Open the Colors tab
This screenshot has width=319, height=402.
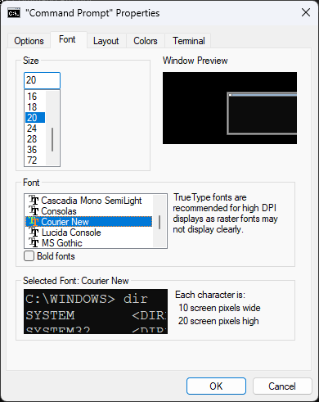coord(146,41)
